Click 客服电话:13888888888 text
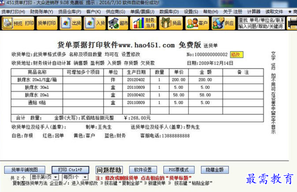Image resolution: width=297 pixels, height=192 pixels. [x=165, y=136]
